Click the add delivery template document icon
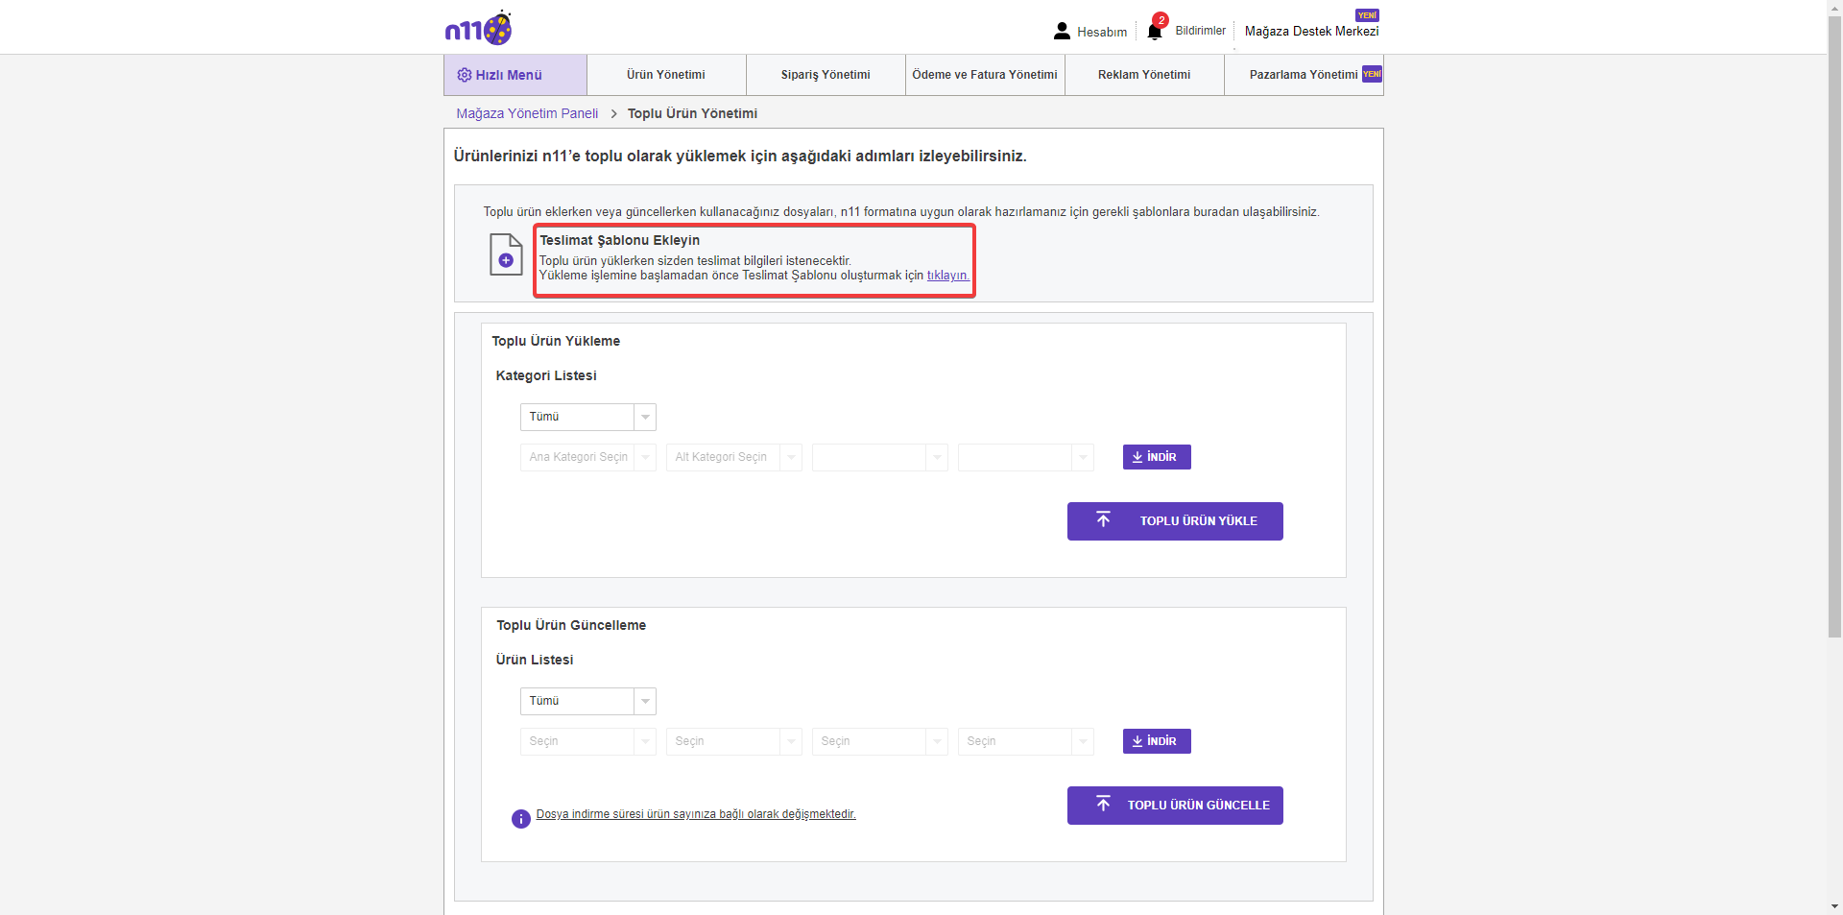Screen dimensions: 1843x915 pyautogui.click(x=506, y=254)
